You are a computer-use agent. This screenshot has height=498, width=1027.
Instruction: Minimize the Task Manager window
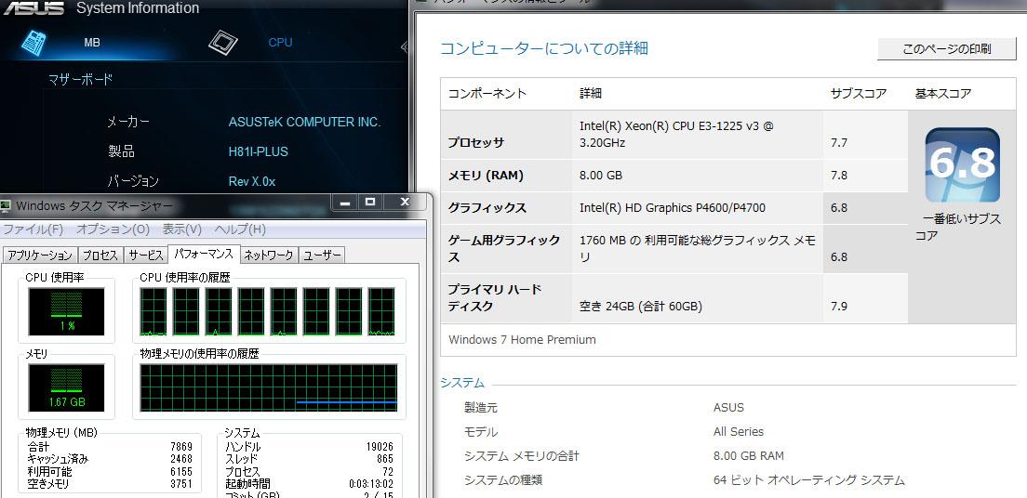coord(346,202)
